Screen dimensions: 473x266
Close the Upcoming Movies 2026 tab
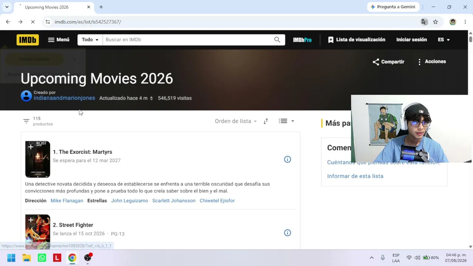[89, 7]
